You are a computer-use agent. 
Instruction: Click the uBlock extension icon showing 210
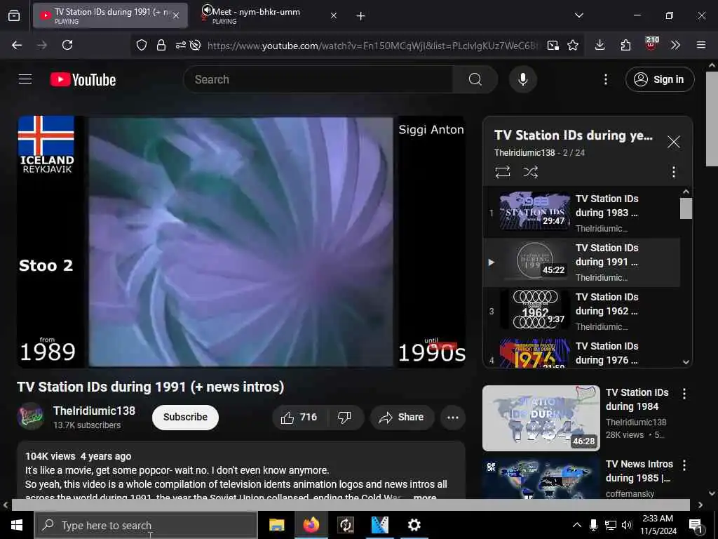[651, 44]
